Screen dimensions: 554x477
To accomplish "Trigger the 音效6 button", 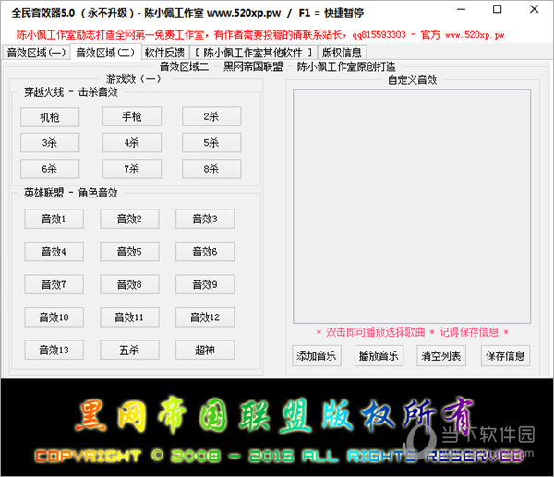I will point(205,252).
